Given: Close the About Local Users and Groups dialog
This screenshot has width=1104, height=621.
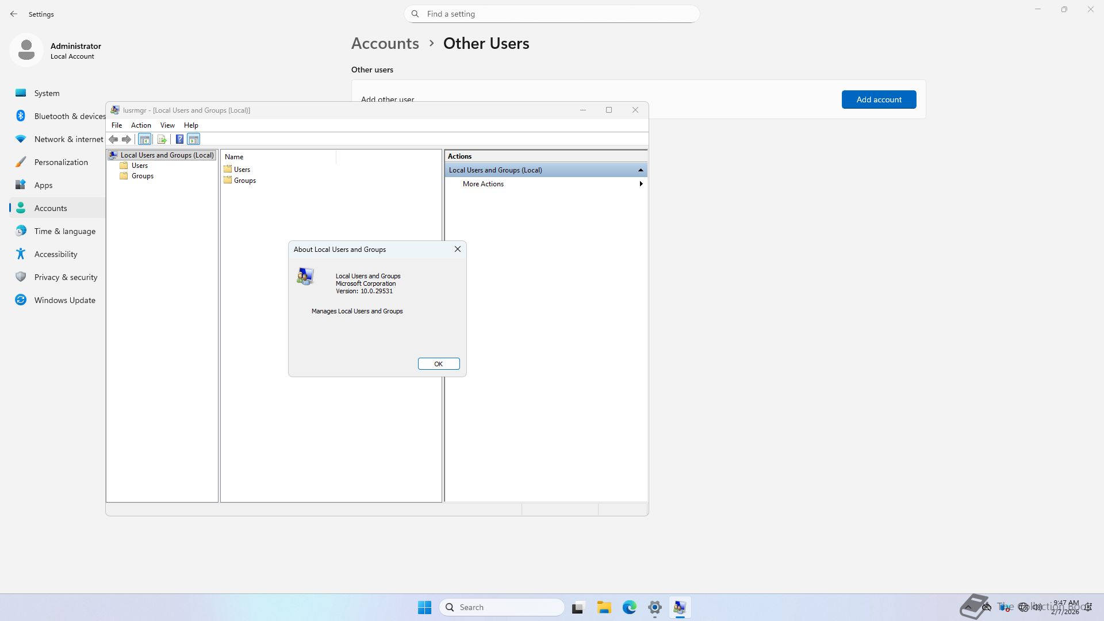Looking at the screenshot, I should coord(458,249).
